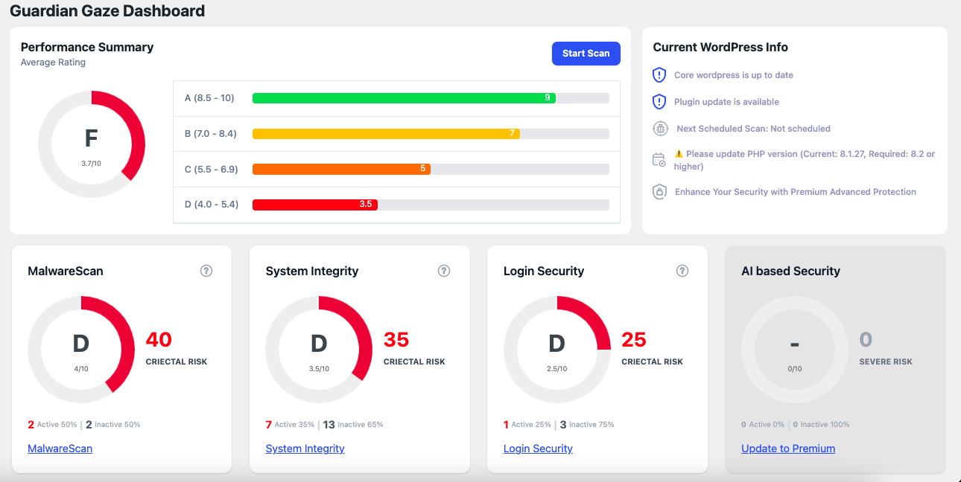Click the red 35 risk score
Screen dimensions: 961x482
pyautogui.click(x=396, y=340)
